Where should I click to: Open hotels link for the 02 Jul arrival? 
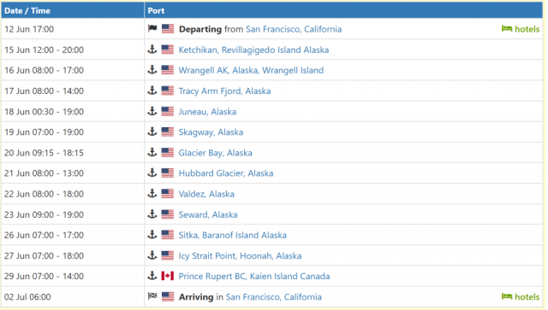coord(521,296)
